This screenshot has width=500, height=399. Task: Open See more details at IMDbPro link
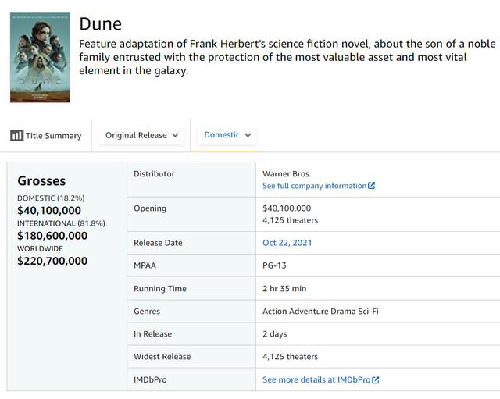coord(321,380)
